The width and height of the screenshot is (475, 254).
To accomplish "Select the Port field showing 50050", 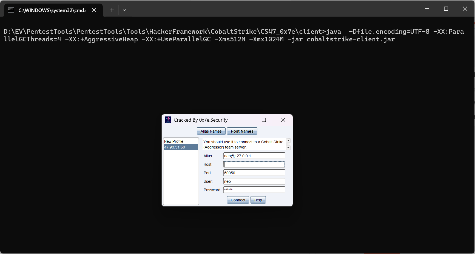I will [x=254, y=173].
